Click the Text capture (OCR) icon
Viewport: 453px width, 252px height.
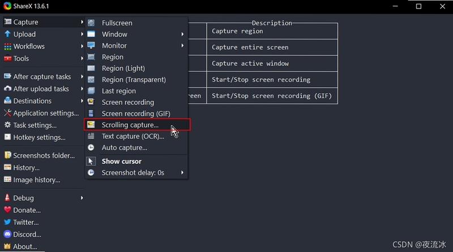(91, 136)
